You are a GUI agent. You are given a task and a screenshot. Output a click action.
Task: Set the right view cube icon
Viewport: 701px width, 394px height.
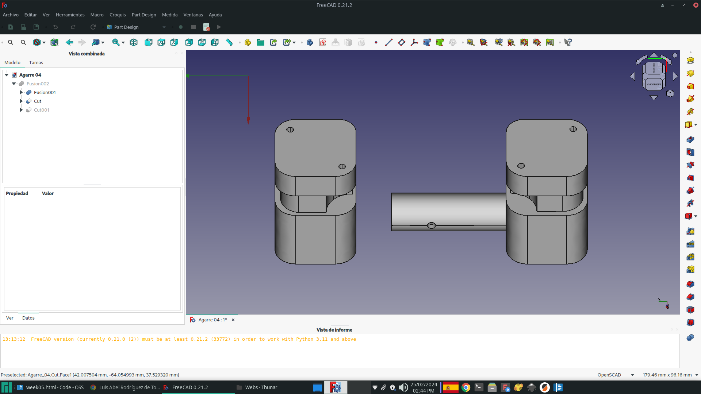(x=174, y=42)
